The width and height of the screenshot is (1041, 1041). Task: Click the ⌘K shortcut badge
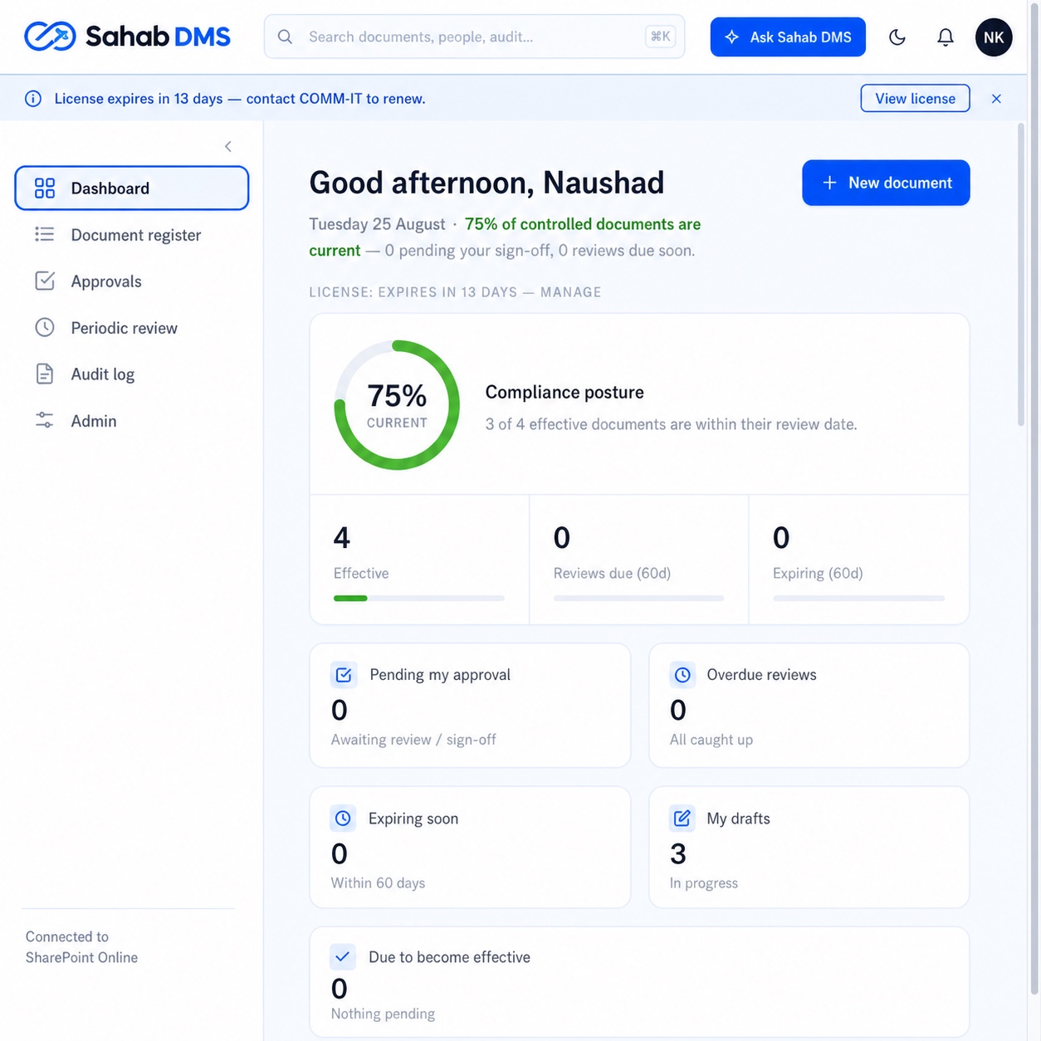point(660,37)
